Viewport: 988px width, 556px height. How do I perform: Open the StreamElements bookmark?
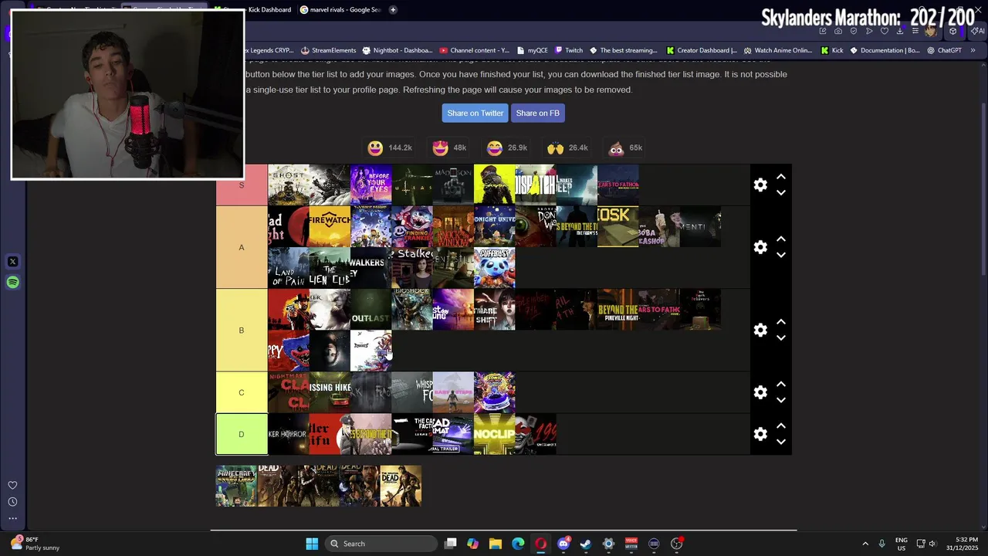pyautogui.click(x=328, y=50)
